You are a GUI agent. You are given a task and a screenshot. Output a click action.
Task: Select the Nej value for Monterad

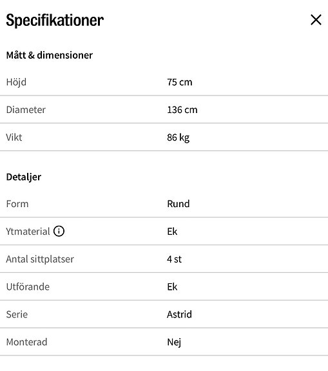pyautogui.click(x=174, y=343)
